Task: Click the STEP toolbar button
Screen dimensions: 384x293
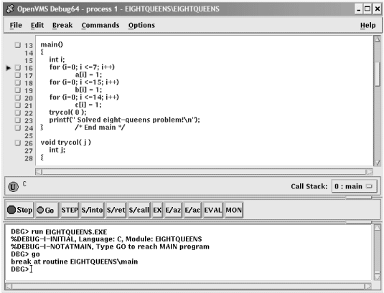Action: [70, 210]
